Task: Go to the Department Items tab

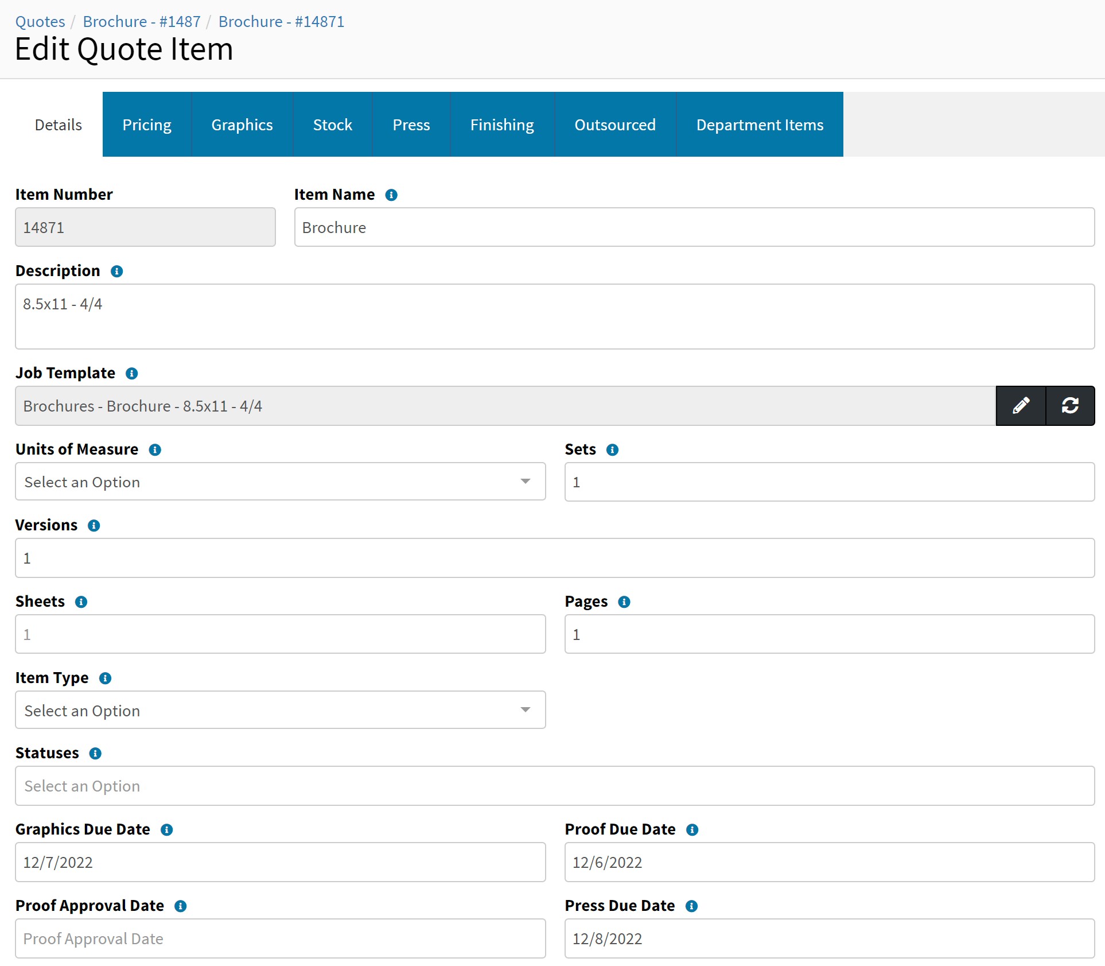Action: (x=759, y=125)
